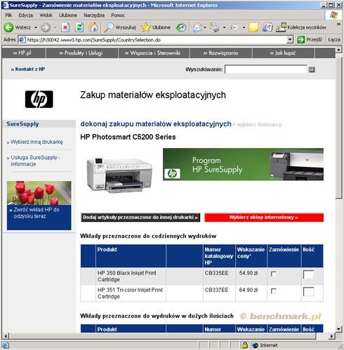Click the green Wstecz back arrow icon
This screenshot has height=350, width=344.
pyautogui.click(x=8, y=27)
